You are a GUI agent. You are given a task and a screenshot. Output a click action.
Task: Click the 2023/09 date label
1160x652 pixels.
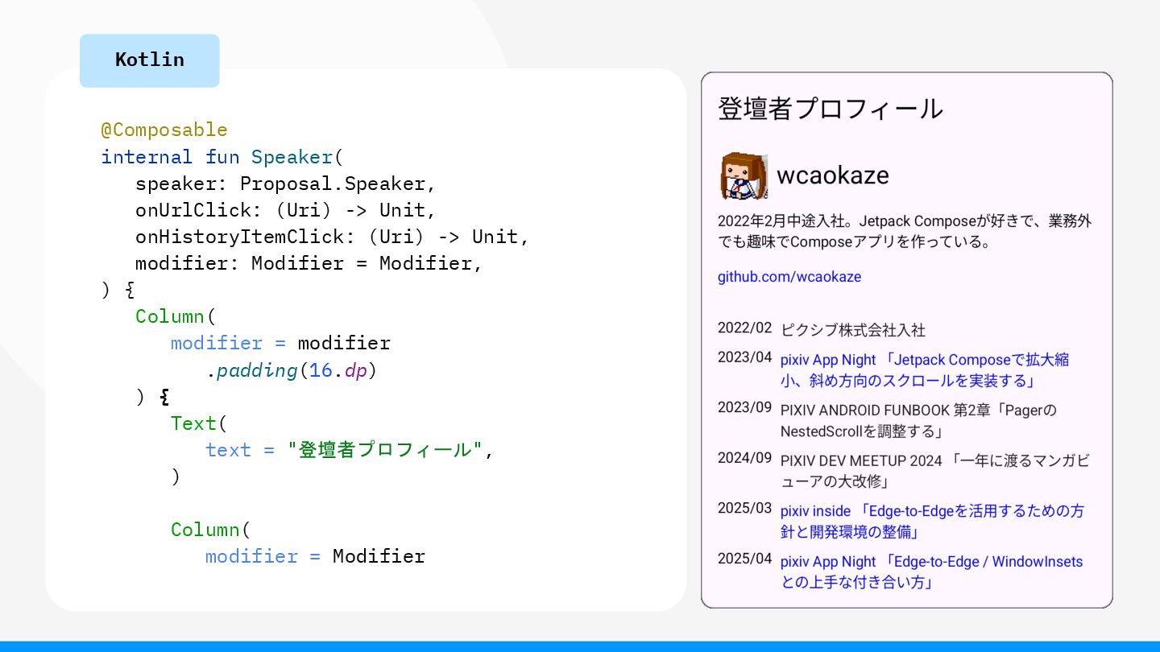click(744, 407)
